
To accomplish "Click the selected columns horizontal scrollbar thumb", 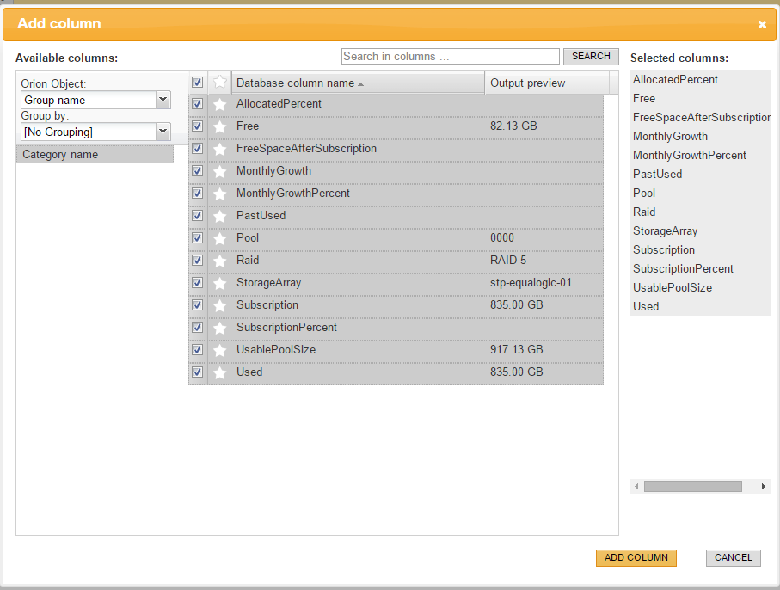I will coord(693,486).
